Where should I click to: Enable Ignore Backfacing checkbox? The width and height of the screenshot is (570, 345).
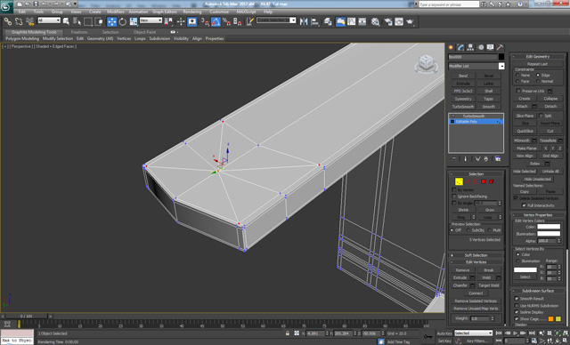[x=453, y=197]
